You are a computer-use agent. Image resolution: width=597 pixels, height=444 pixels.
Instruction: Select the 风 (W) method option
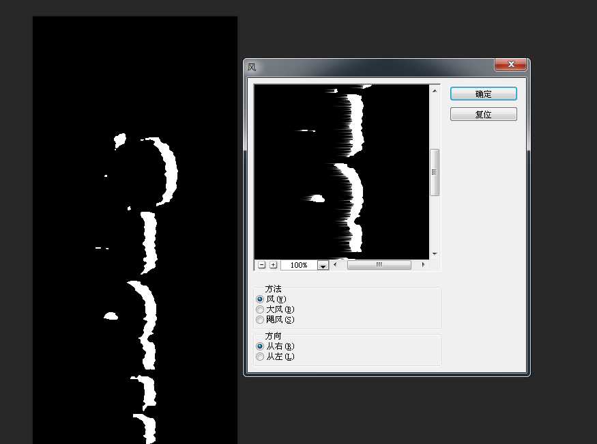(x=260, y=299)
